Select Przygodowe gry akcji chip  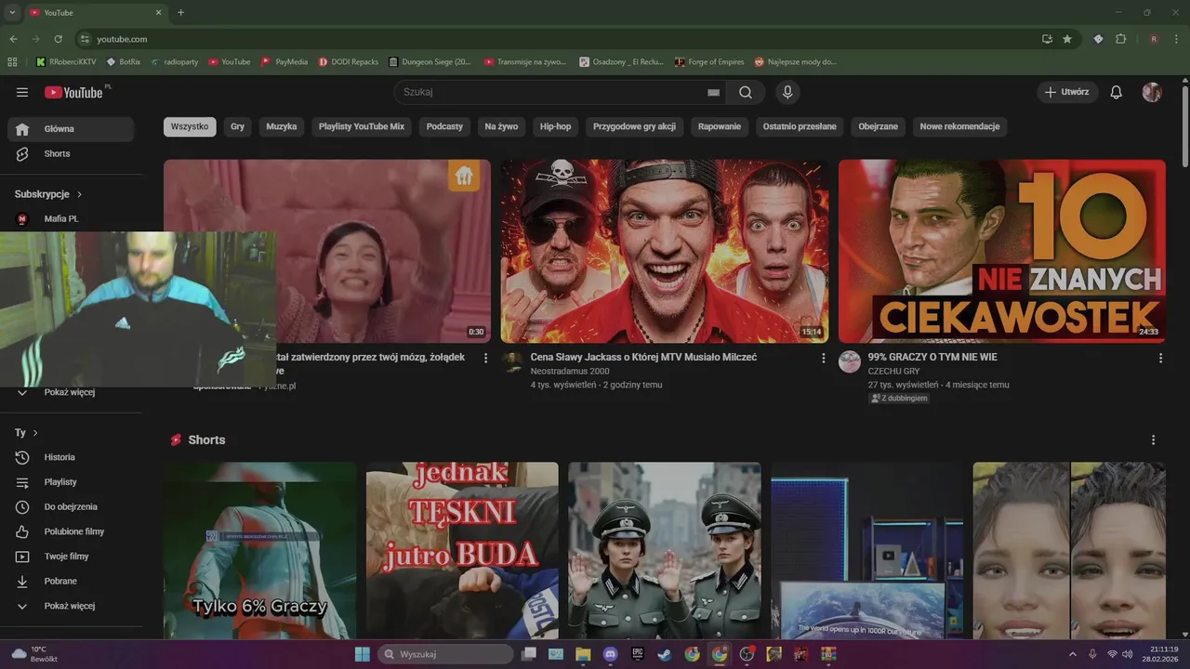(635, 126)
